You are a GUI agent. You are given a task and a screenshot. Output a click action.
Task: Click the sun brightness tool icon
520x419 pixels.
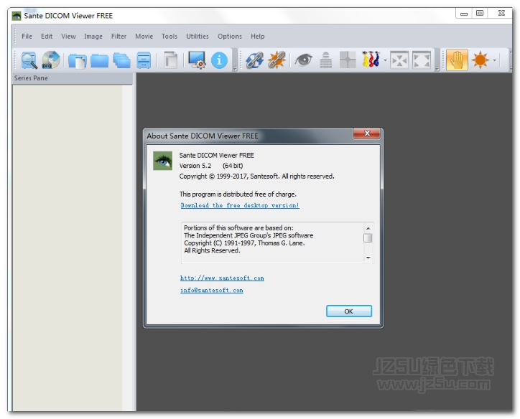click(480, 60)
